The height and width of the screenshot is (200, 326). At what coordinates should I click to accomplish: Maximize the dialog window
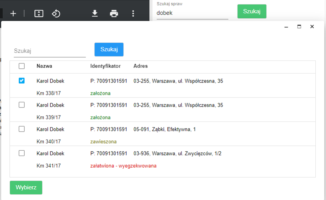pos(299,26)
